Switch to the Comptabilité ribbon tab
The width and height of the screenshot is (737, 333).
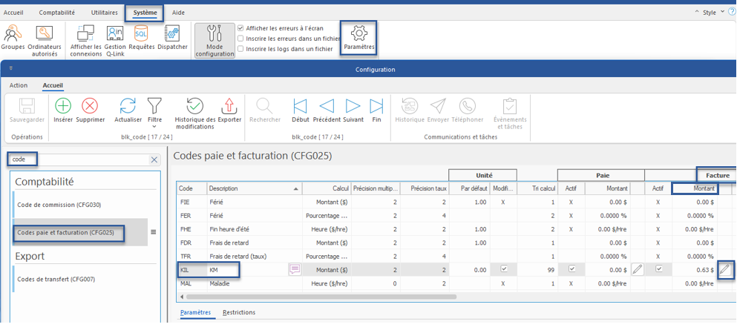pyautogui.click(x=56, y=13)
